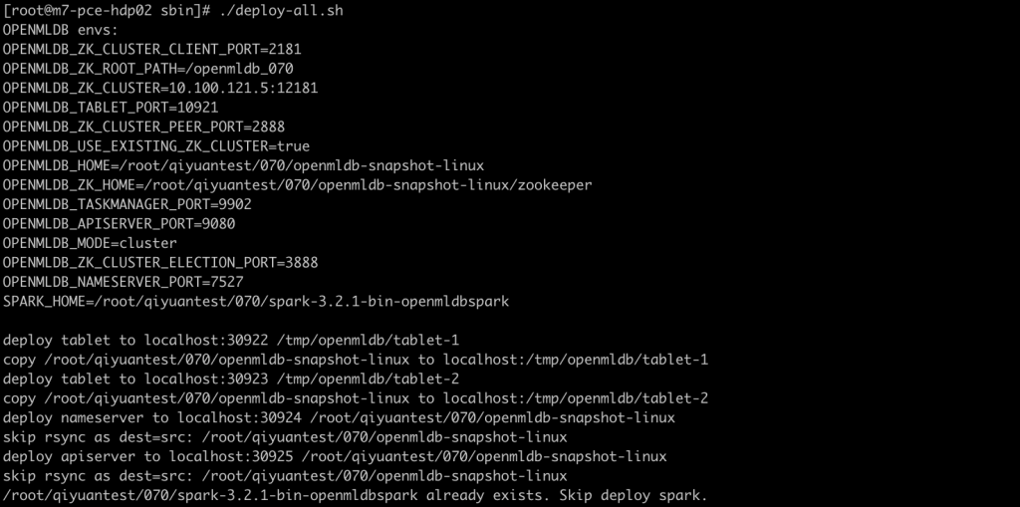Click the OPENMLDB_ZK_CLUSTER_ELECTION_PORT=3888 line
This screenshot has height=507, width=1020.
coord(160,262)
